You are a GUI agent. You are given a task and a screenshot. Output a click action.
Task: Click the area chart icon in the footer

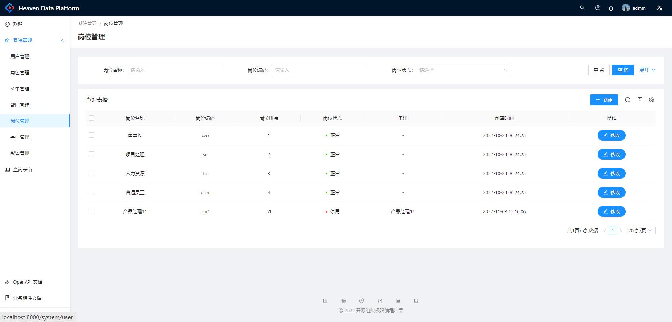point(398,301)
